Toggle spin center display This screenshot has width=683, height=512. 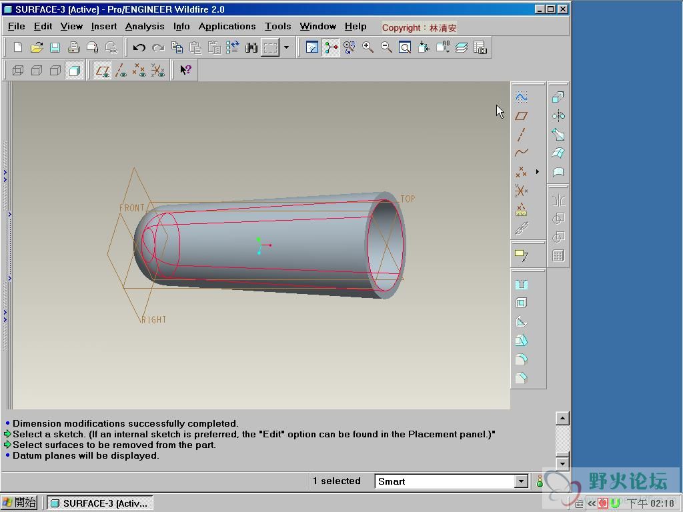(x=331, y=47)
